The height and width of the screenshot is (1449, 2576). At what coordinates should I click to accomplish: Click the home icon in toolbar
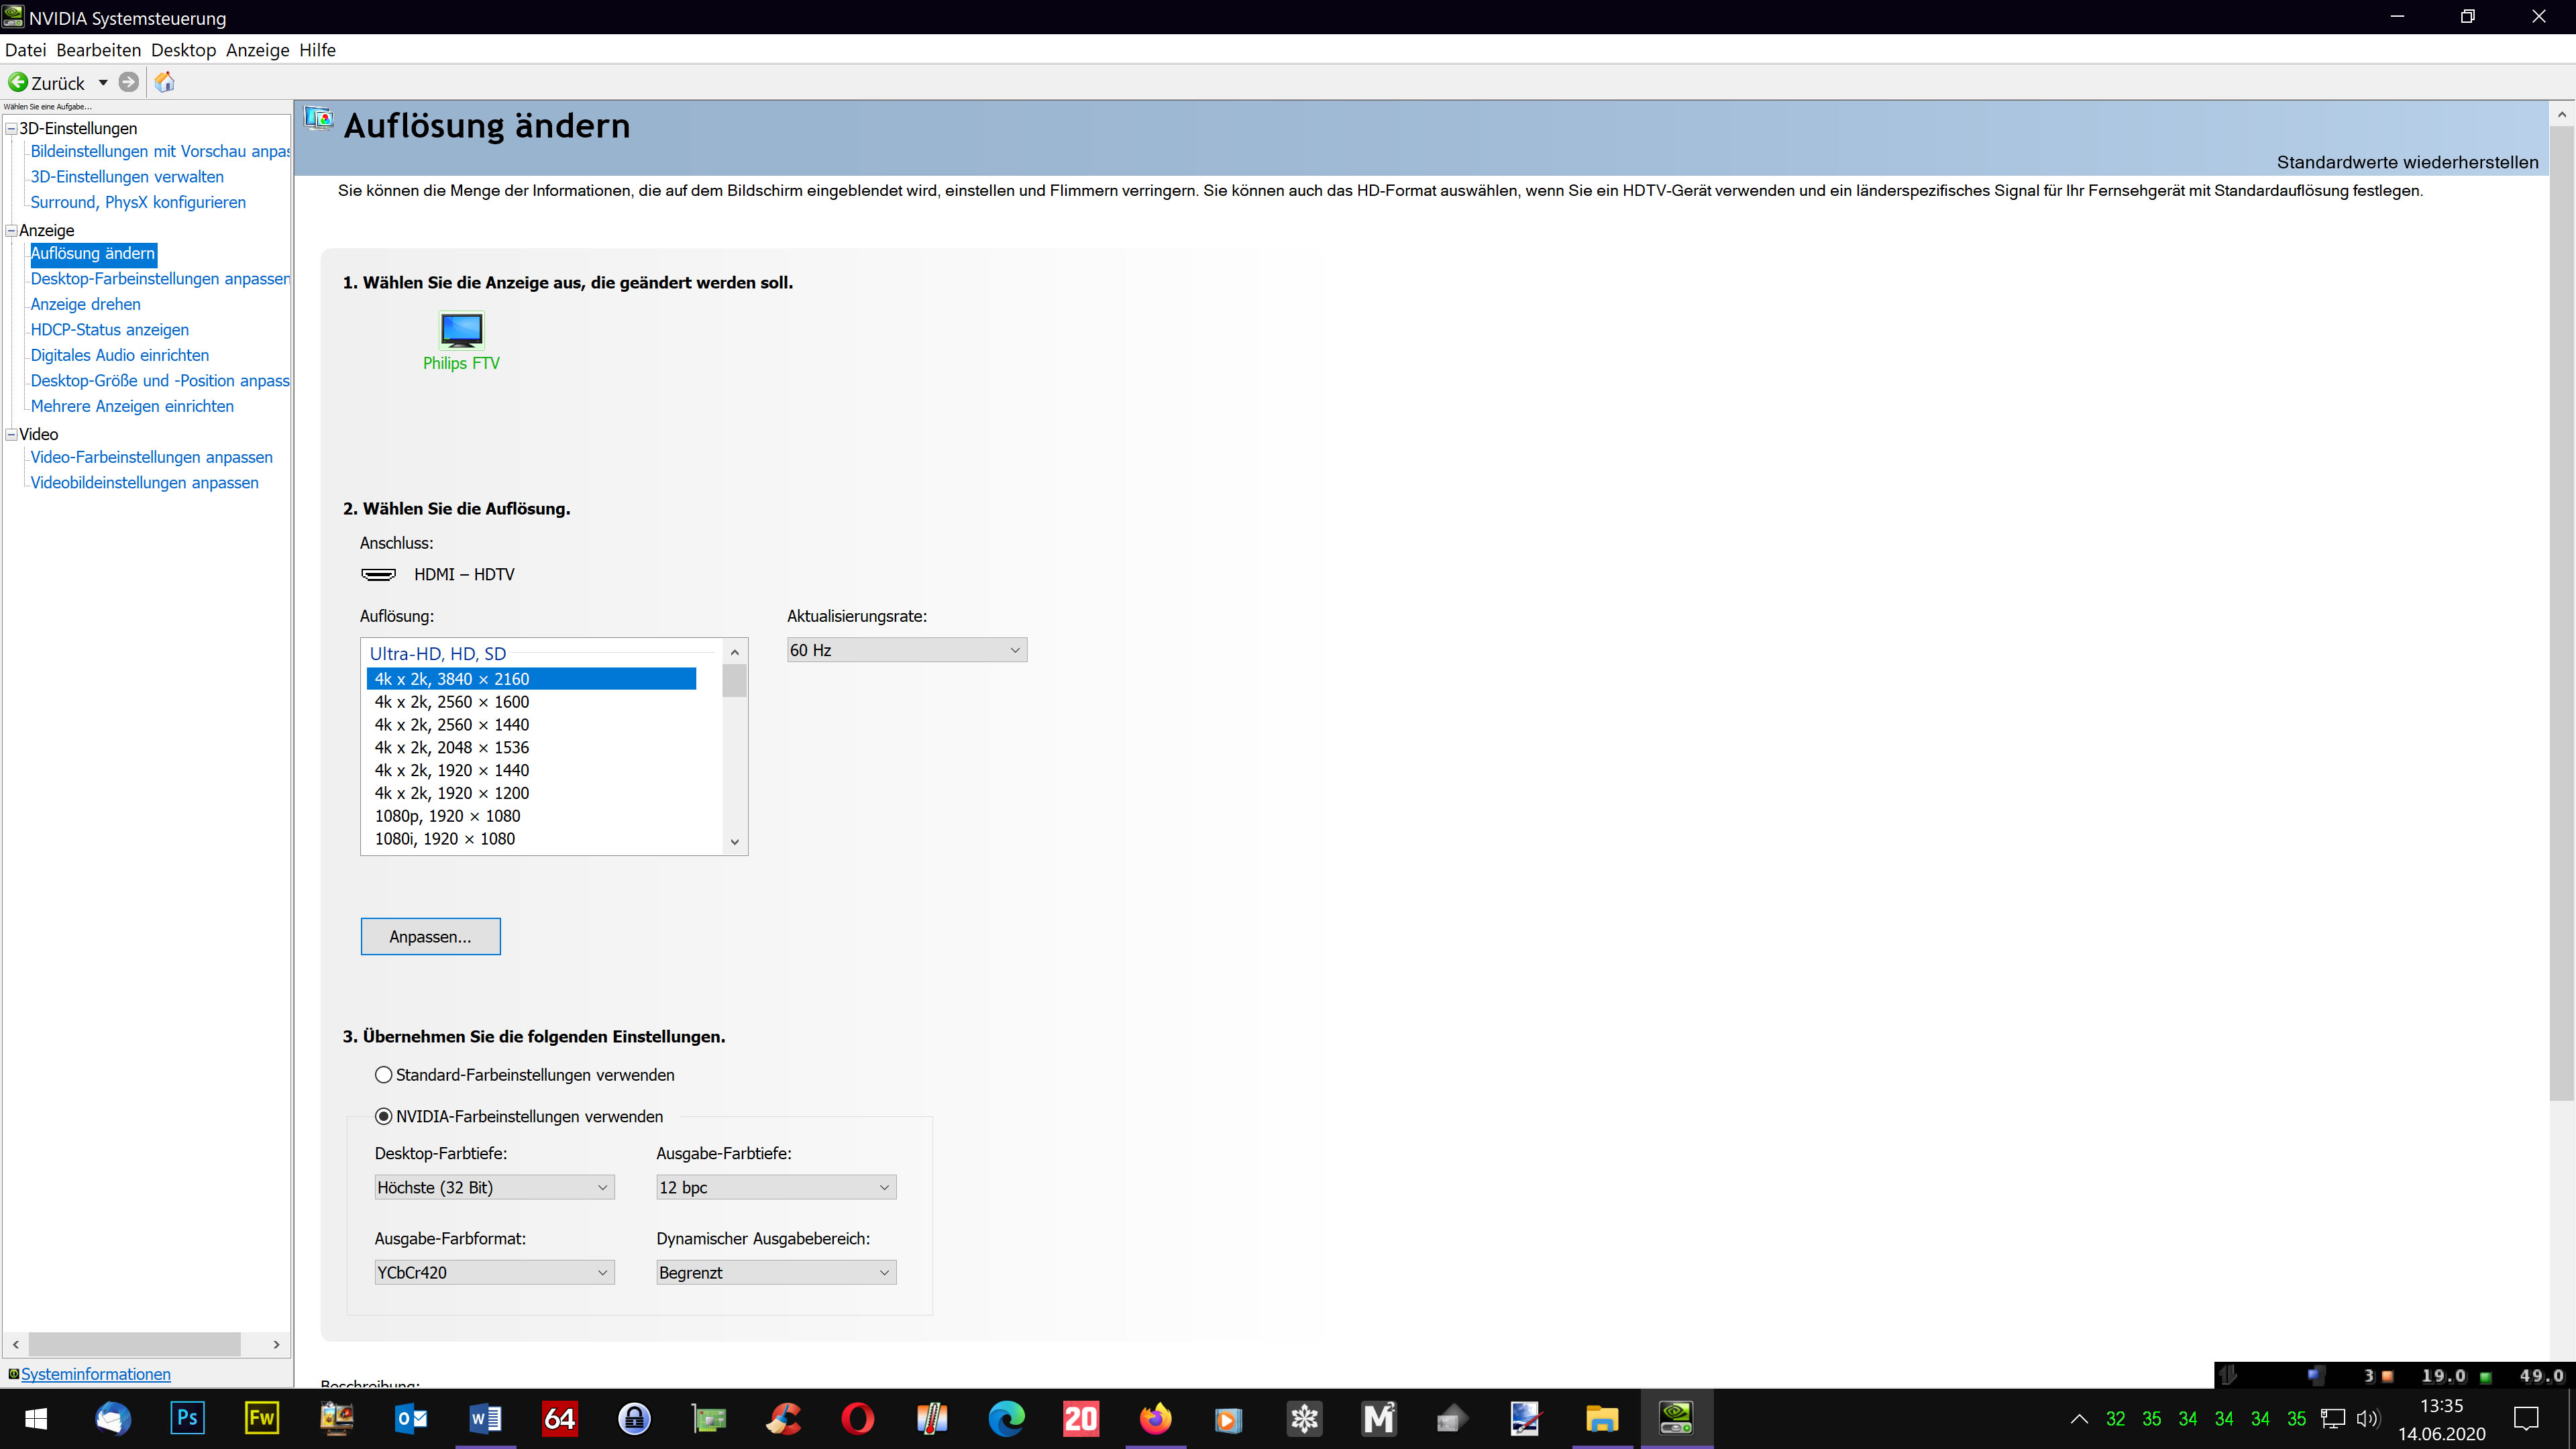coord(165,82)
